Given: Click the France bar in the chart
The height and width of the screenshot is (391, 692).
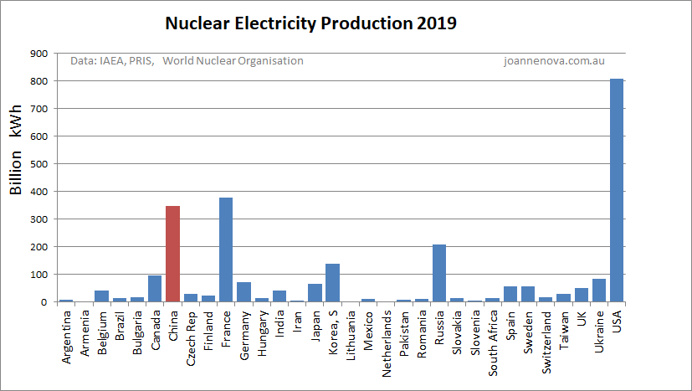Looking at the screenshot, I should point(226,250).
